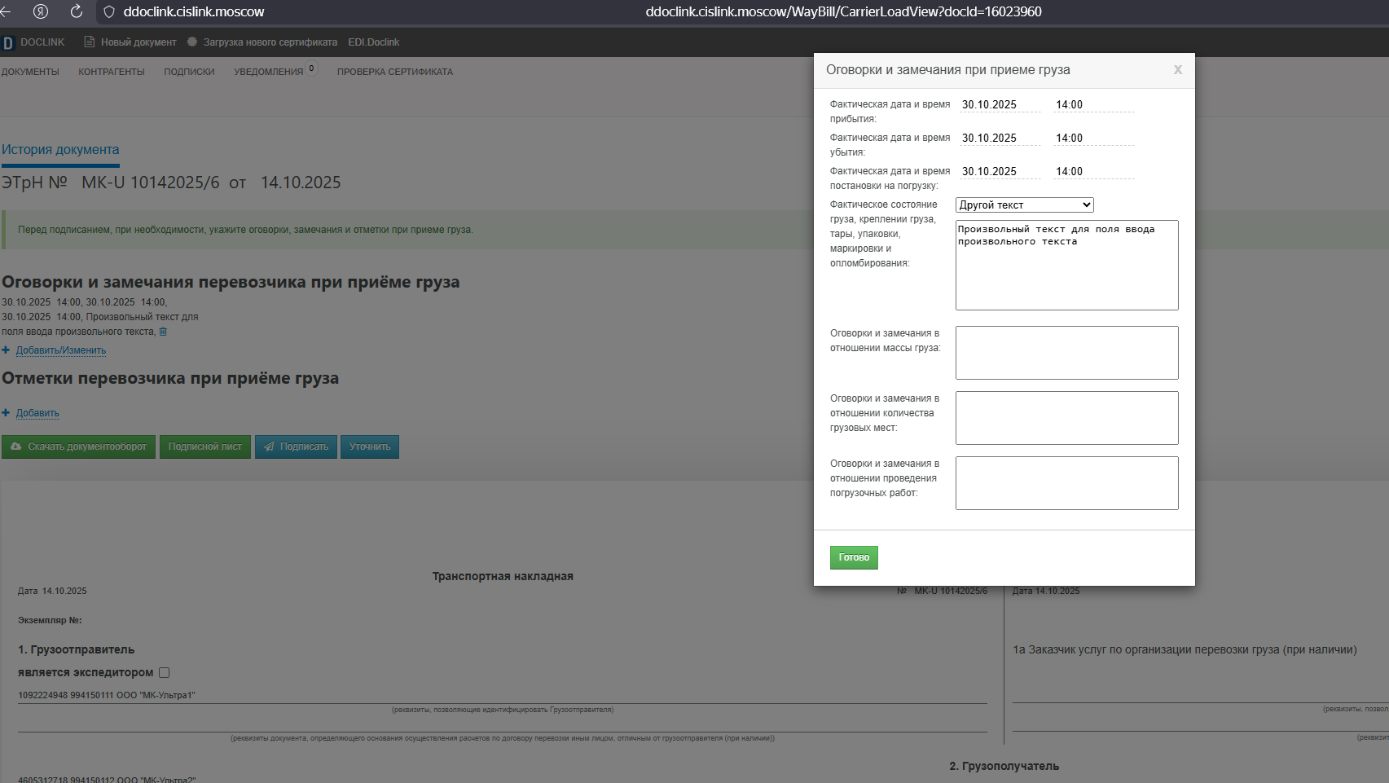Screen dimensions: 1389x783
Task: Click the Уточнить button
Action: pos(370,446)
